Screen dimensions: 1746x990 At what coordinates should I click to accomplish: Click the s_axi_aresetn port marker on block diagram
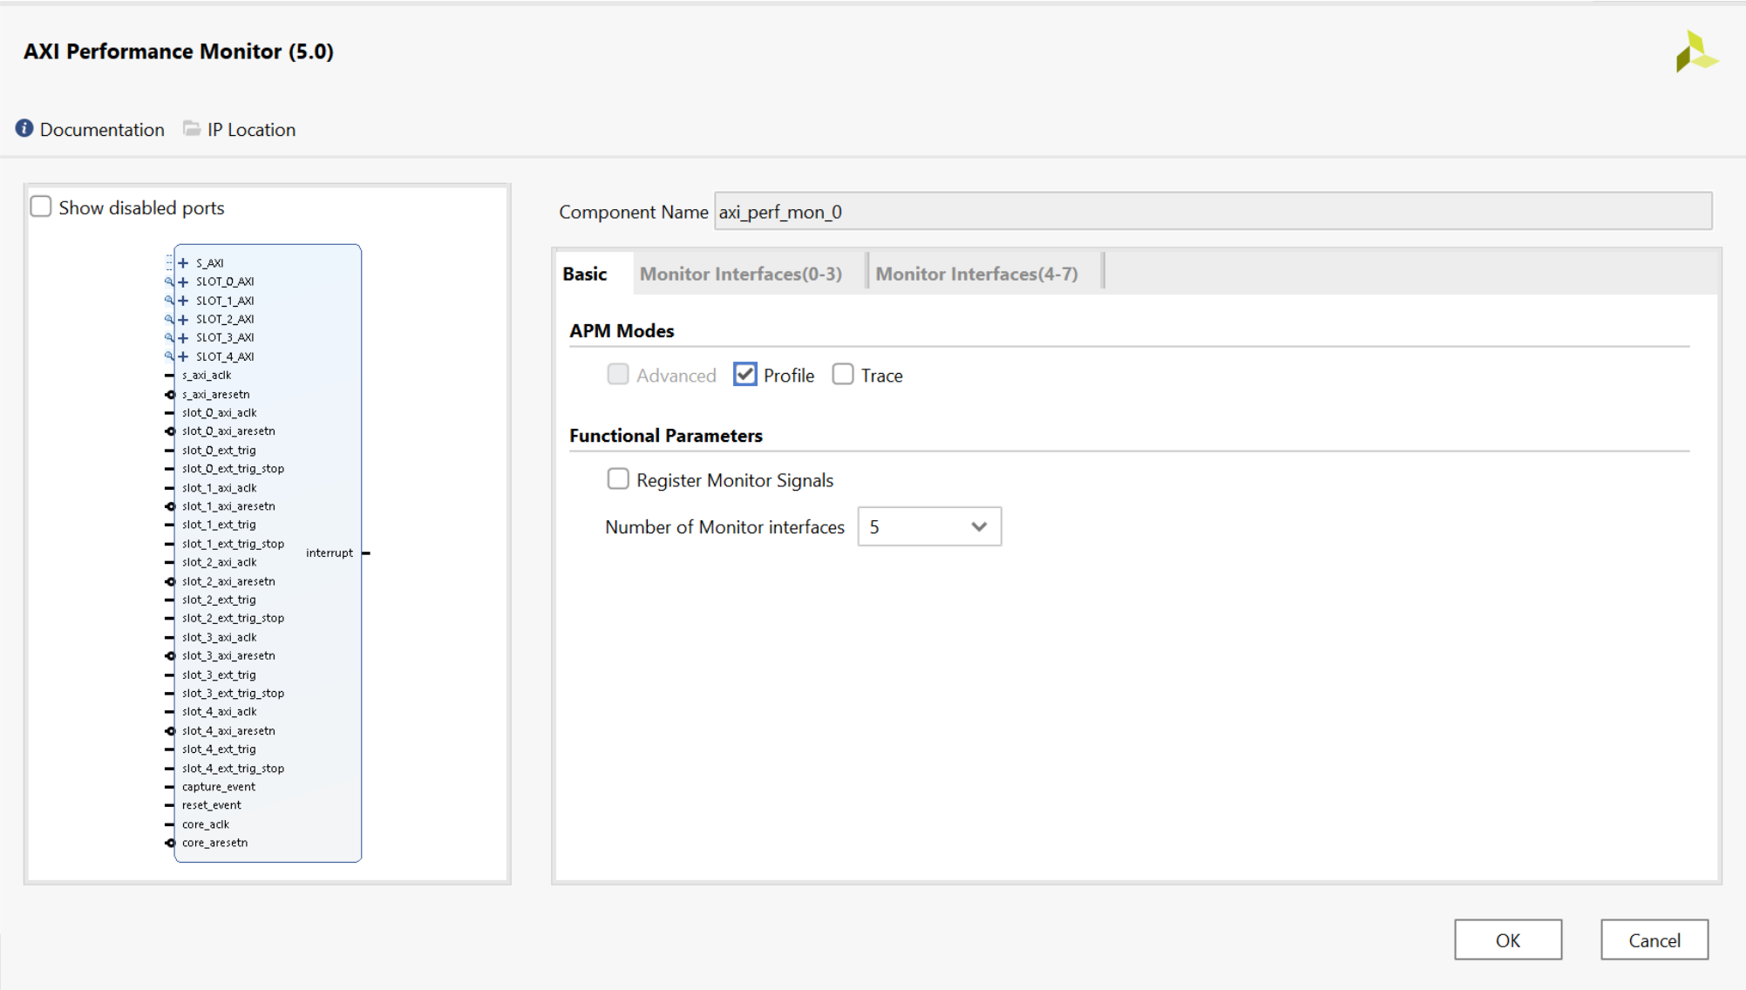point(170,394)
